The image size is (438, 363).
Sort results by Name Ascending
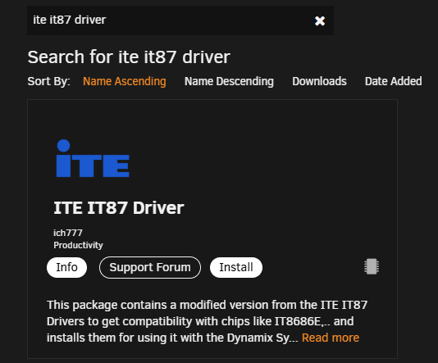[x=125, y=81]
